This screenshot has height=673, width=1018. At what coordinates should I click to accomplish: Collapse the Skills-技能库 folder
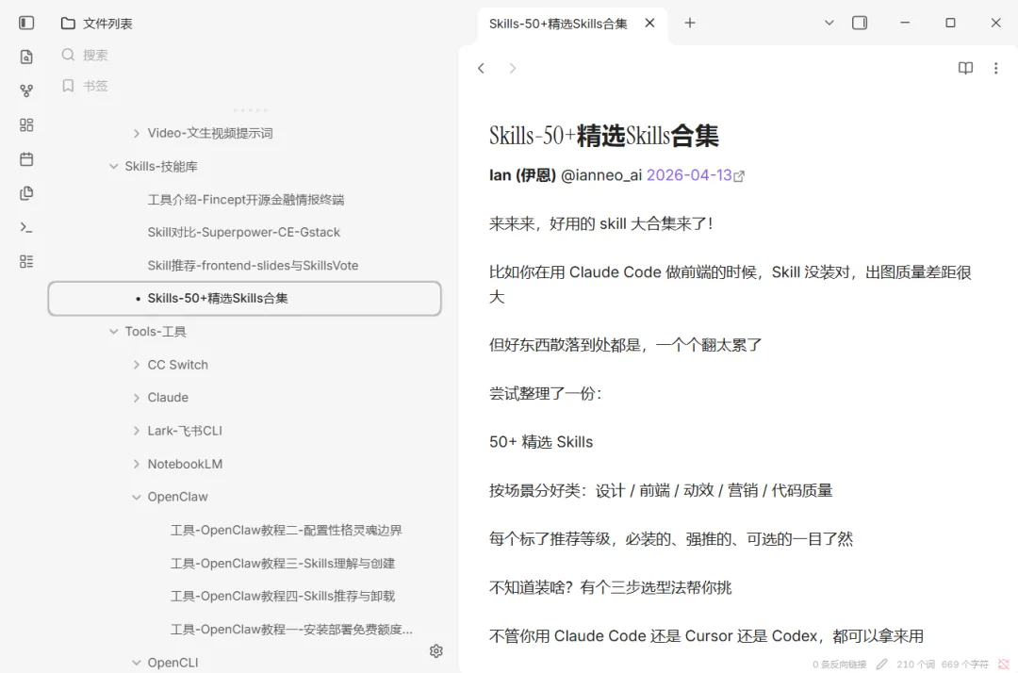coord(114,166)
